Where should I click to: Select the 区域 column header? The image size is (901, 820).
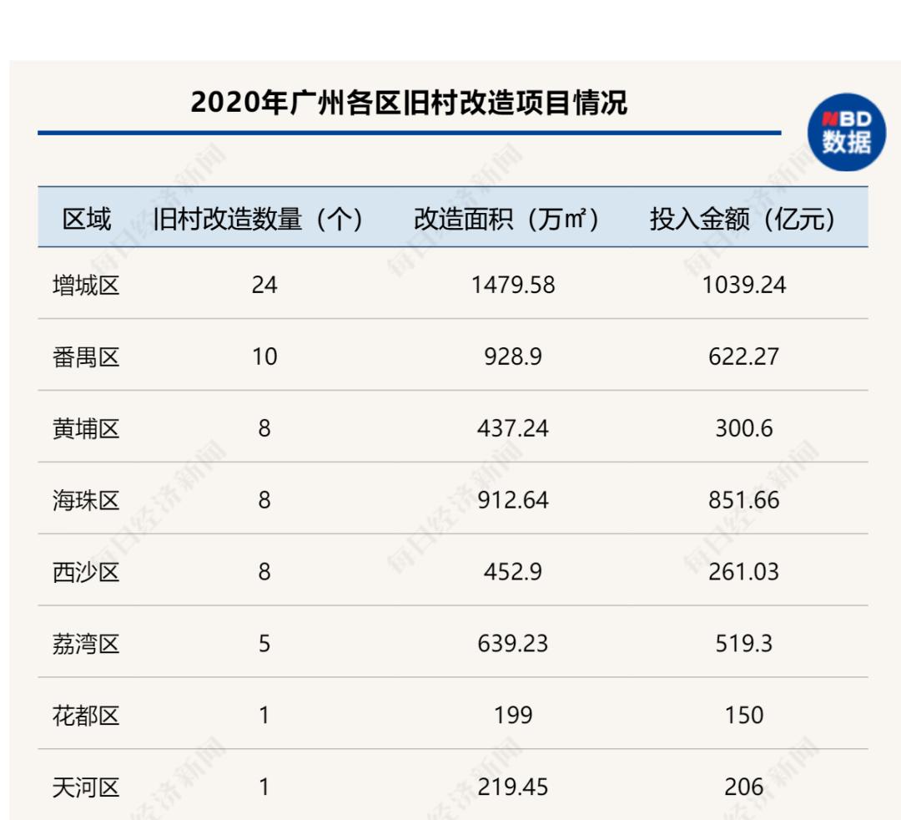click(86, 219)
